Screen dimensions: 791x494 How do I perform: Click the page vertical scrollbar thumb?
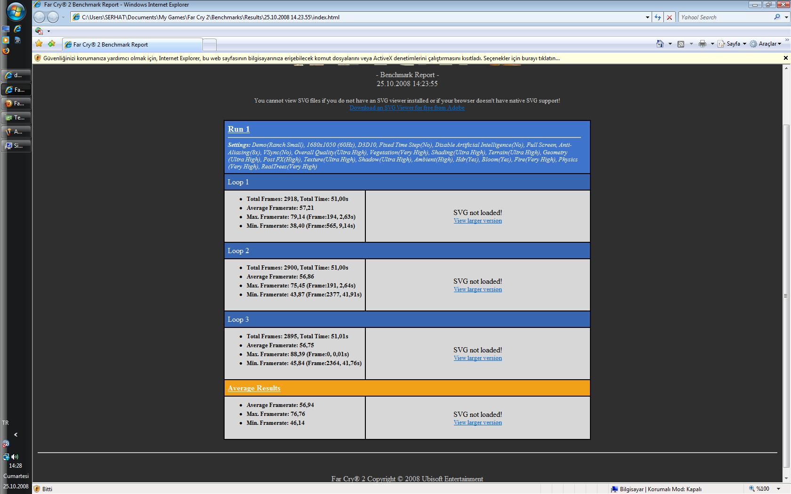click(x=785, y=296)
